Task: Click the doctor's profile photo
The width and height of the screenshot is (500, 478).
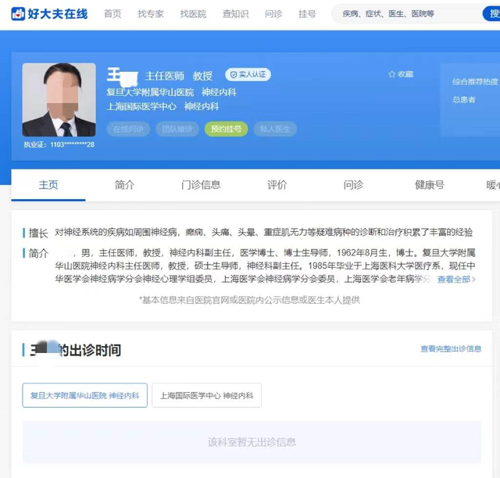Action: pos(59,99)
